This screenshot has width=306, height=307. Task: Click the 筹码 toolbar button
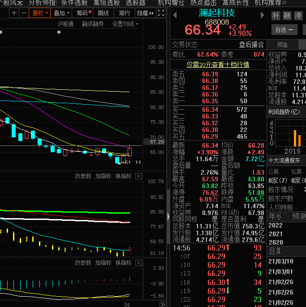click(83, 13)
